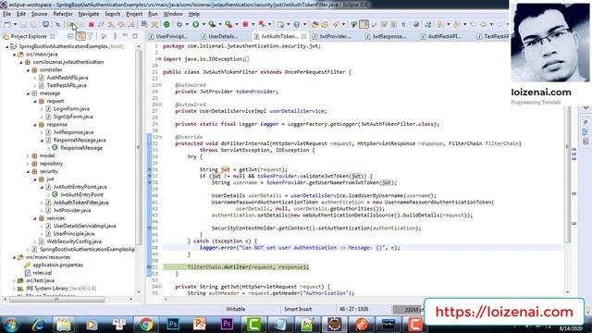Click the Project Explorer maximize view icon
Image resolution: width=592 pixels, height=333 pixels.
coord(135,36)
